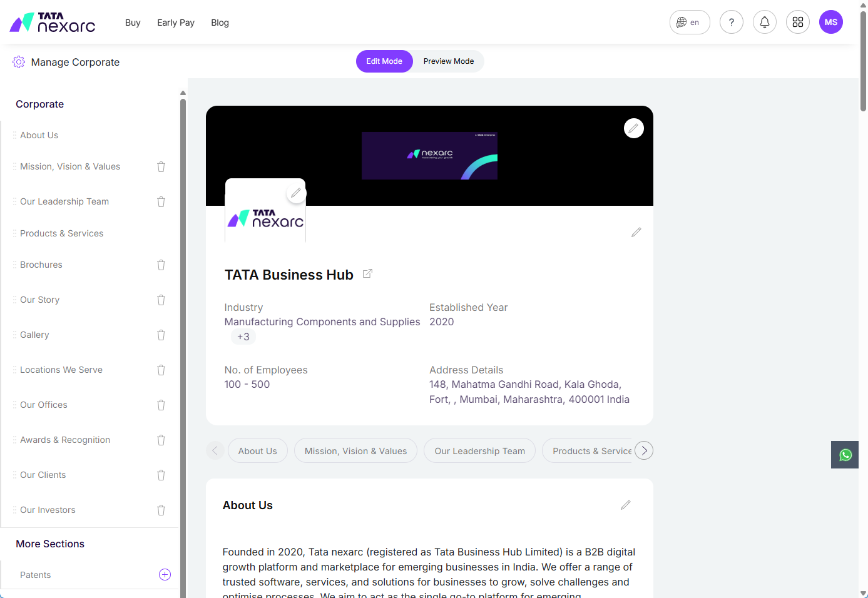Delete the Our Leadership Team section

point(161,201)
